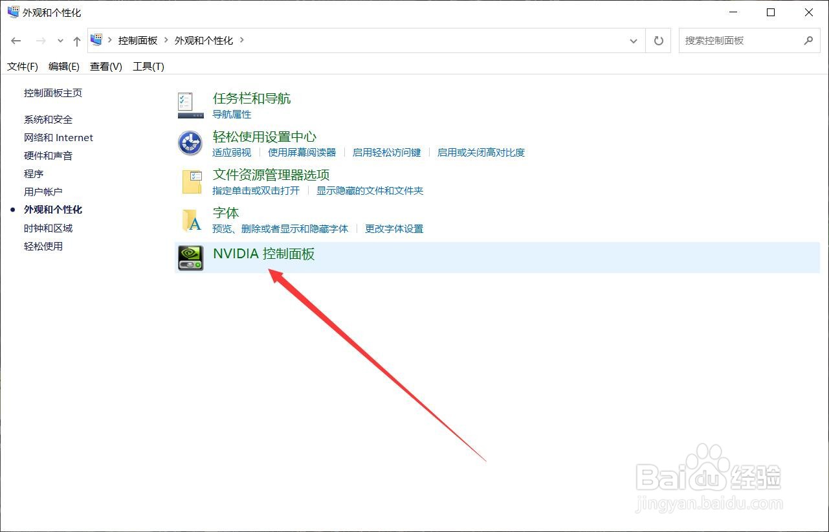Expand recent locations chevron beside forward button
Screen dimensions: 829x532
tap(60, 40)
